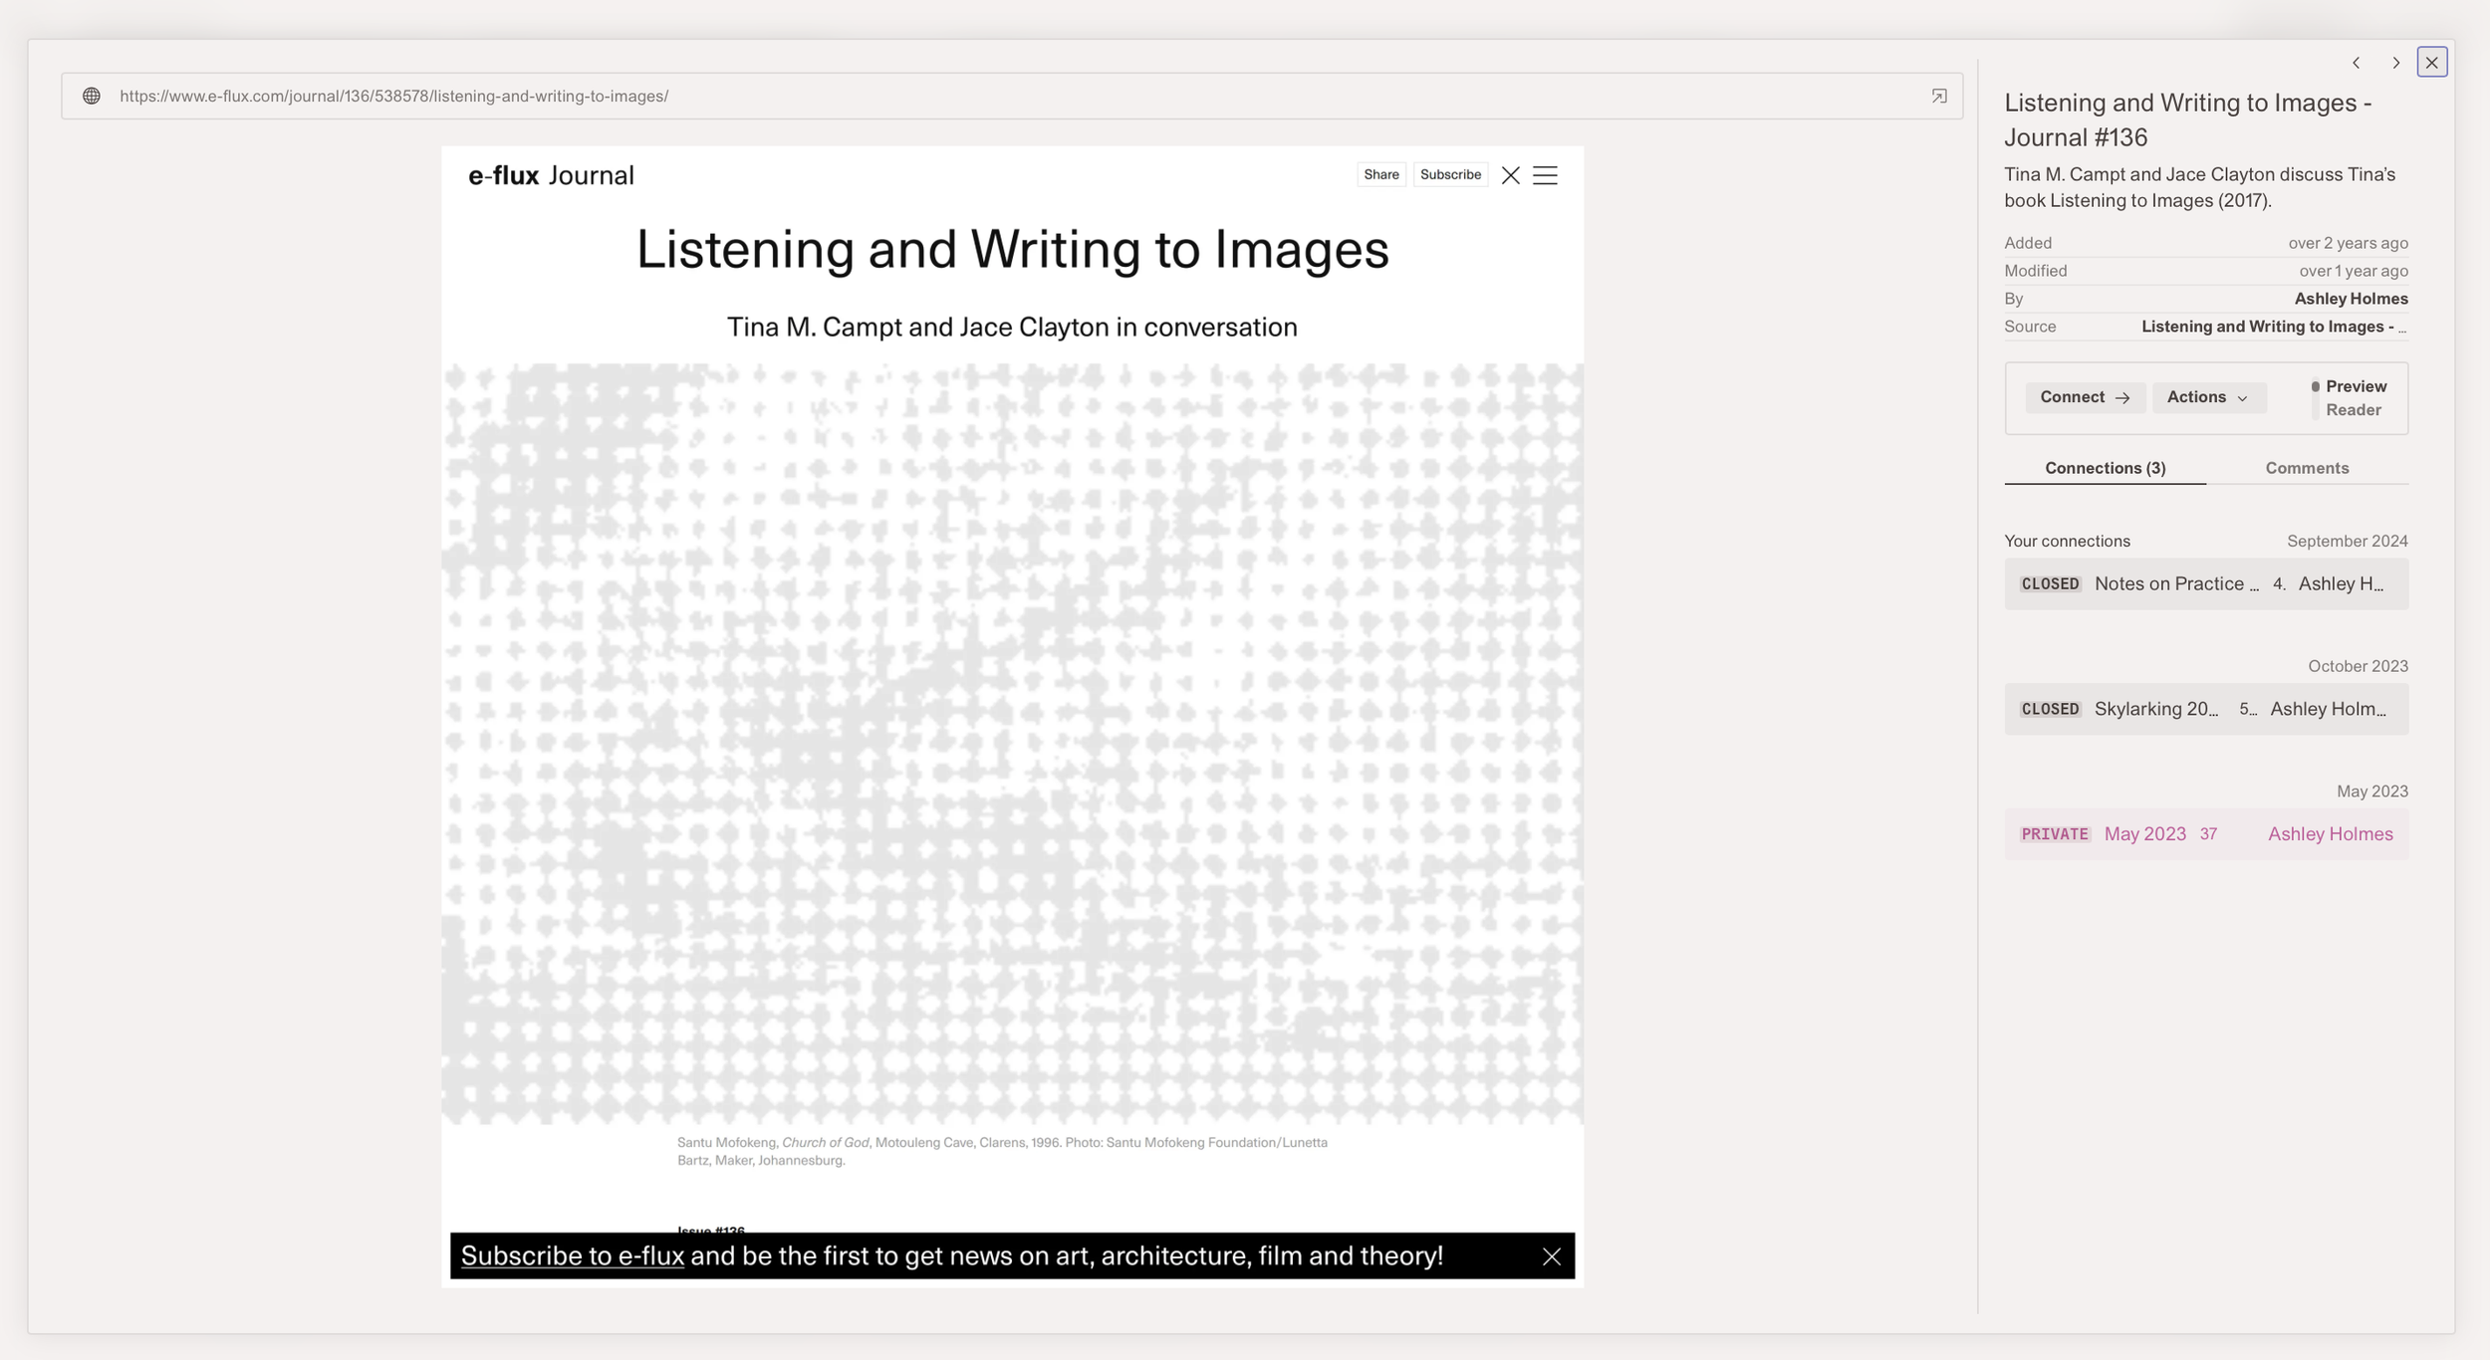Open Ashley Holmes profile link
Image resolution: width=2490 pixels, height=1360 pixels.
(2352, 298)
